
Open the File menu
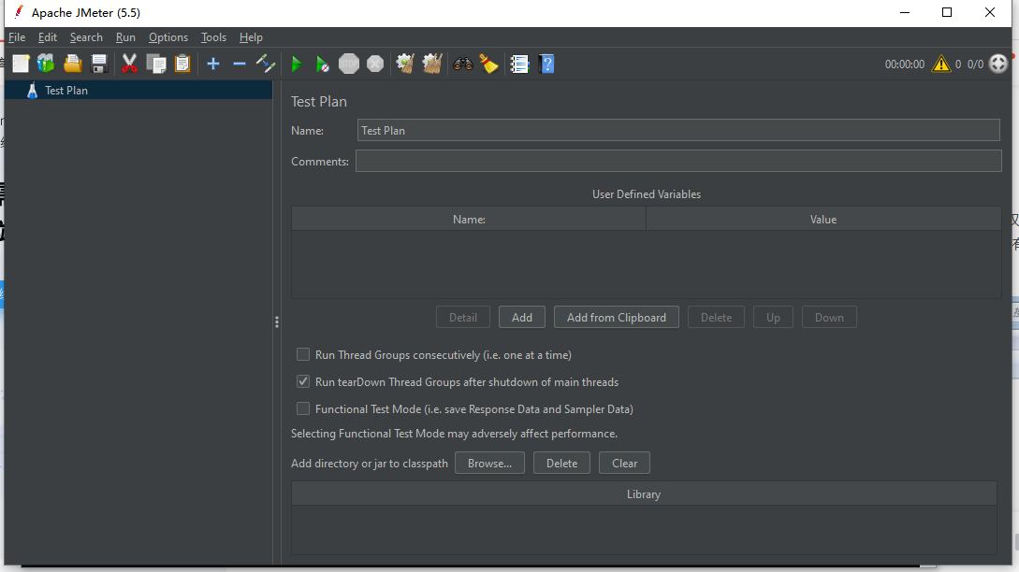17,37
